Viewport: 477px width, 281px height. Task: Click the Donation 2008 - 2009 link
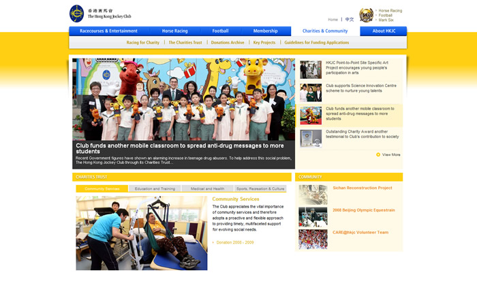point(235,242)
